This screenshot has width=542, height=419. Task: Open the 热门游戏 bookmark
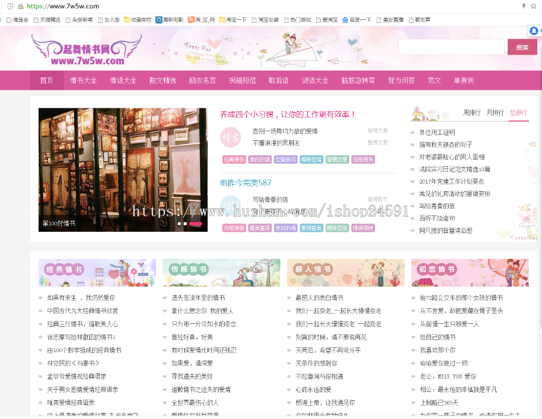297,20
